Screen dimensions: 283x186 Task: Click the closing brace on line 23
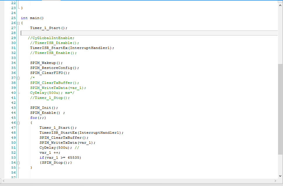22,8
